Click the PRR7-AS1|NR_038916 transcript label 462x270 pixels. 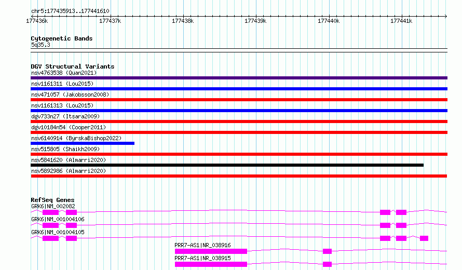(x=203, y=245)
